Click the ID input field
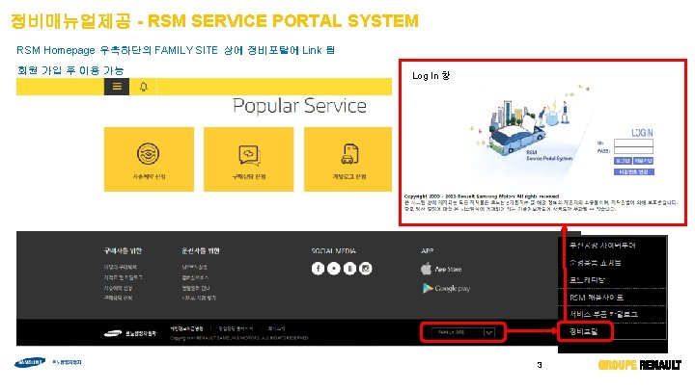This screenshot has width=695, height=390. click(x=633, y=143)
